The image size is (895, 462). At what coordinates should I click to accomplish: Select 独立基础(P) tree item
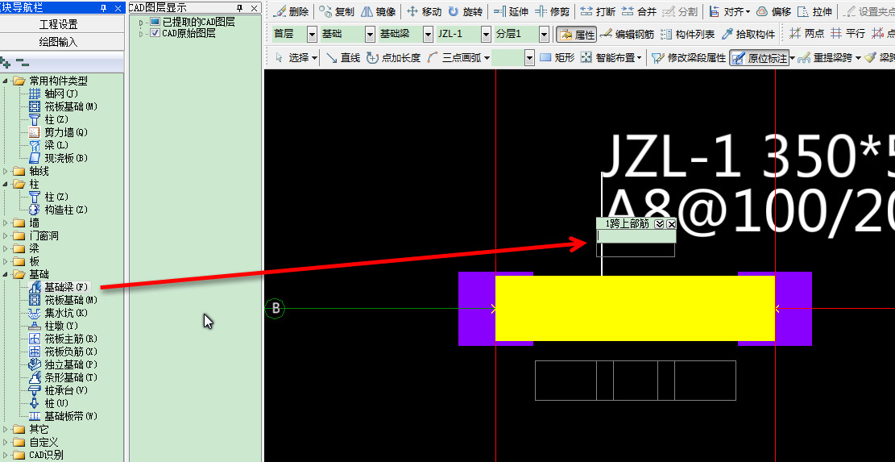64,364
